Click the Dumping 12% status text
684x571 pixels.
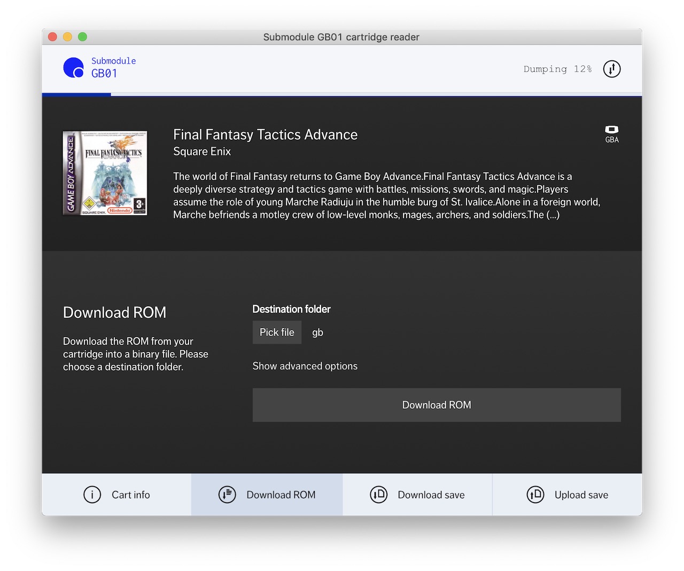click(557, 69)
